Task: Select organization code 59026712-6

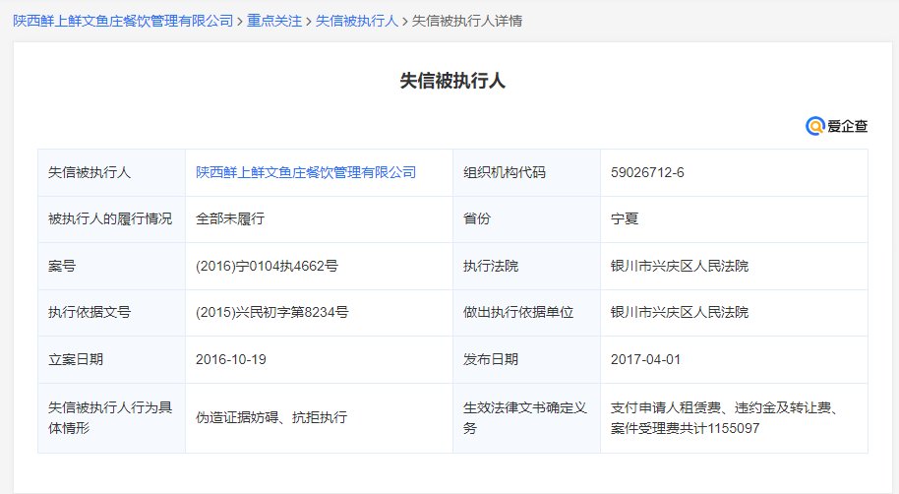Action: coord(647,172)
